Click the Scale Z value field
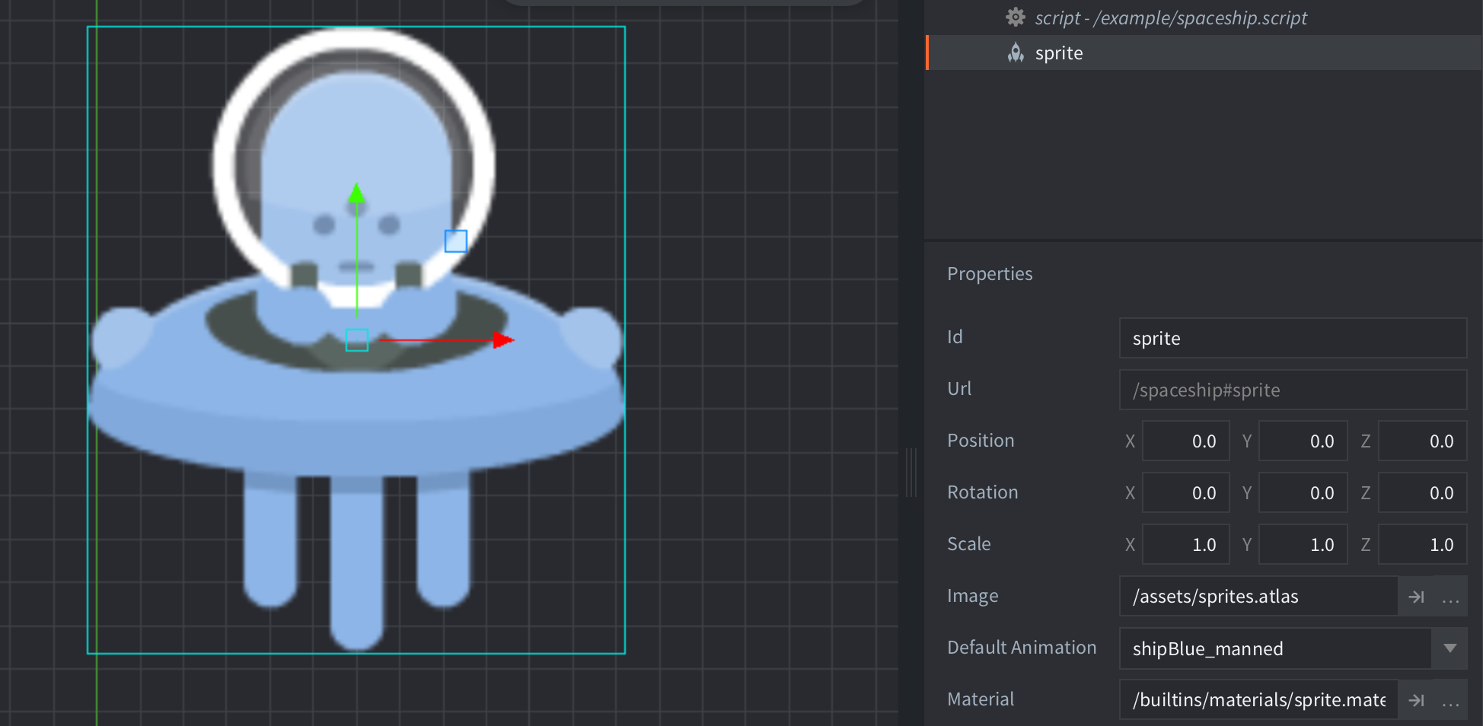This screenshot has height=726, width=1483. click(x=1422, y=544)
